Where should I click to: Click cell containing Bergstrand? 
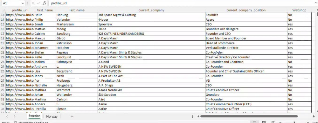tap(77, 71)
